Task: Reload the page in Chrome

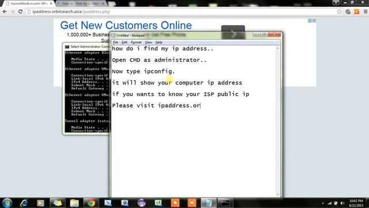Action: (21, 12)
